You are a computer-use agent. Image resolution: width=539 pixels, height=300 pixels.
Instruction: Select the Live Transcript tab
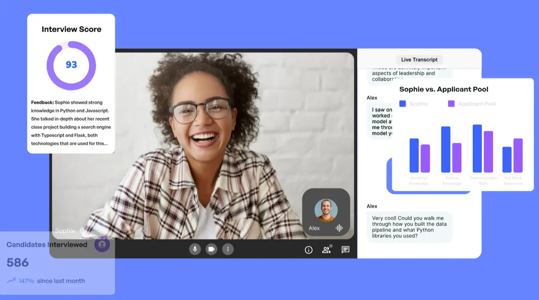(419, 60)
